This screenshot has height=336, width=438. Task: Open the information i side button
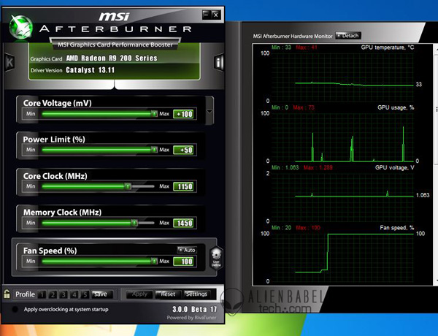coord(219,62)
